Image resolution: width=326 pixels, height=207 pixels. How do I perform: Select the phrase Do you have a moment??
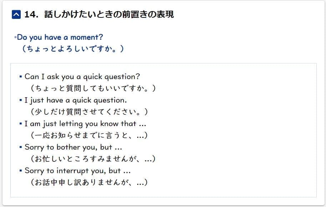pos(60,37)
